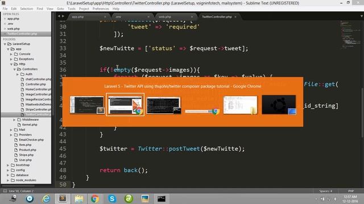The width and height of the screenshot is (364, 204).
Task: Switch to the web.php tab
Action: point(176,17)
